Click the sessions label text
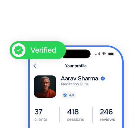Screen dimensions: 136x128 (x=75, y=119)
